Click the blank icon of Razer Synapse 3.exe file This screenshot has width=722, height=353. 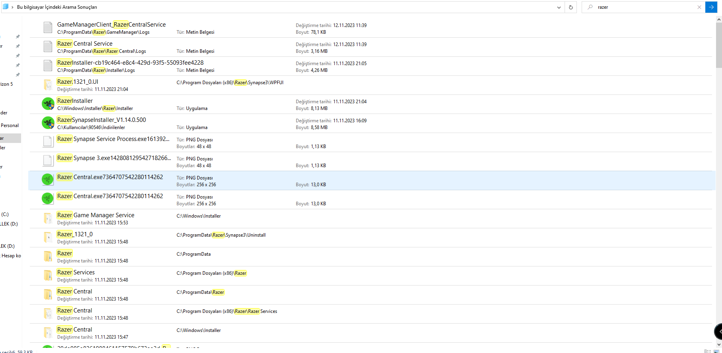pos(48,161)
